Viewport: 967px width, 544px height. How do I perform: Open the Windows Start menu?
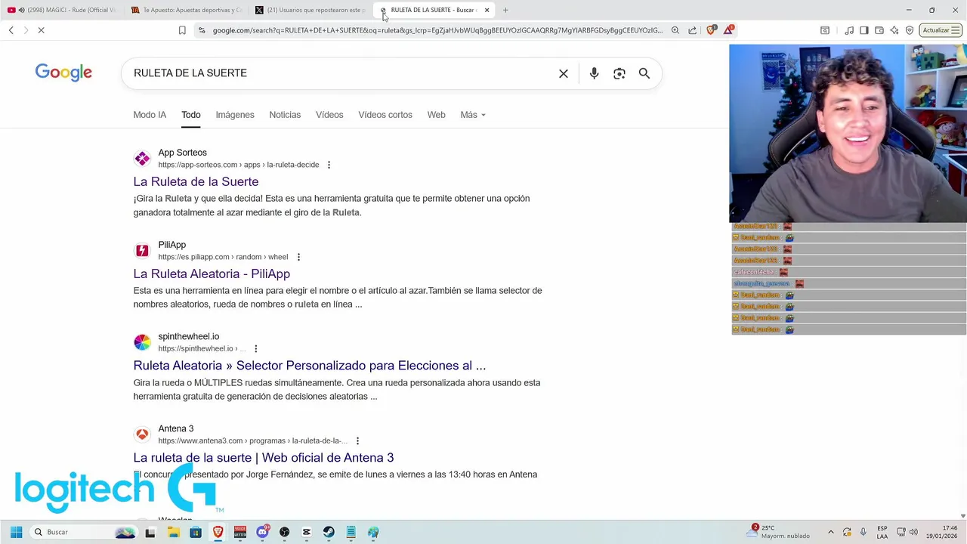coord(16,532)
